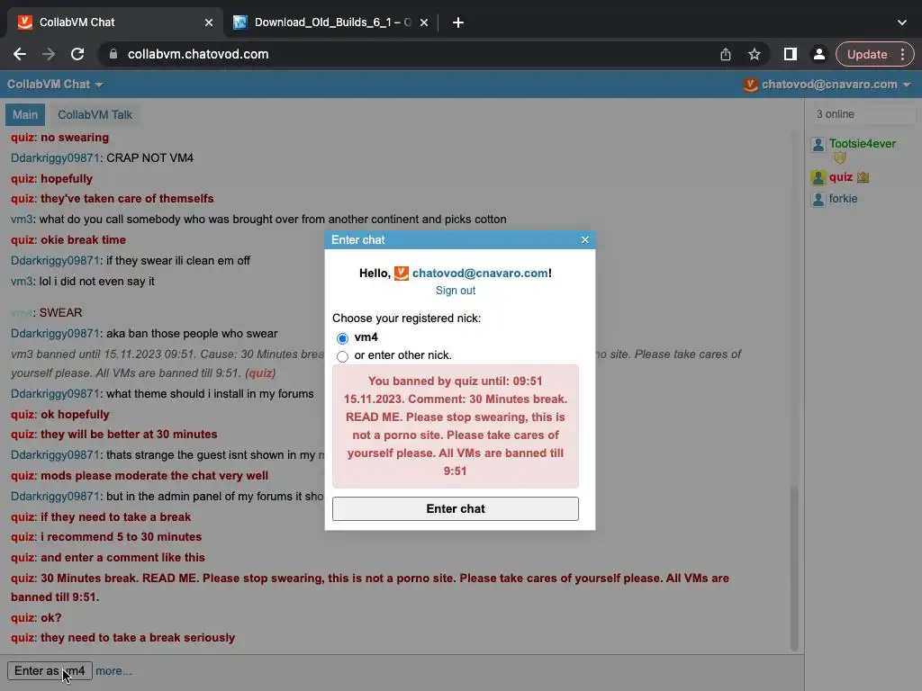
Task: Expand the tab search chevron
Action: [902, 22]
